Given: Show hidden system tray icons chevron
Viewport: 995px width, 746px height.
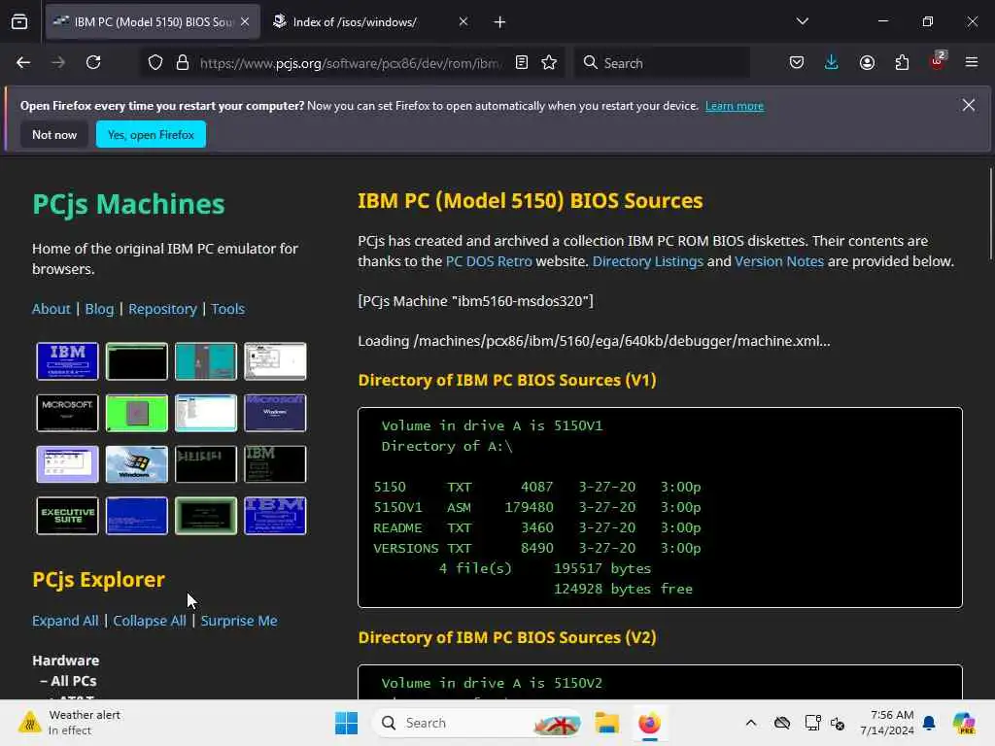Looking at the screenshot, I should point(751,723).
